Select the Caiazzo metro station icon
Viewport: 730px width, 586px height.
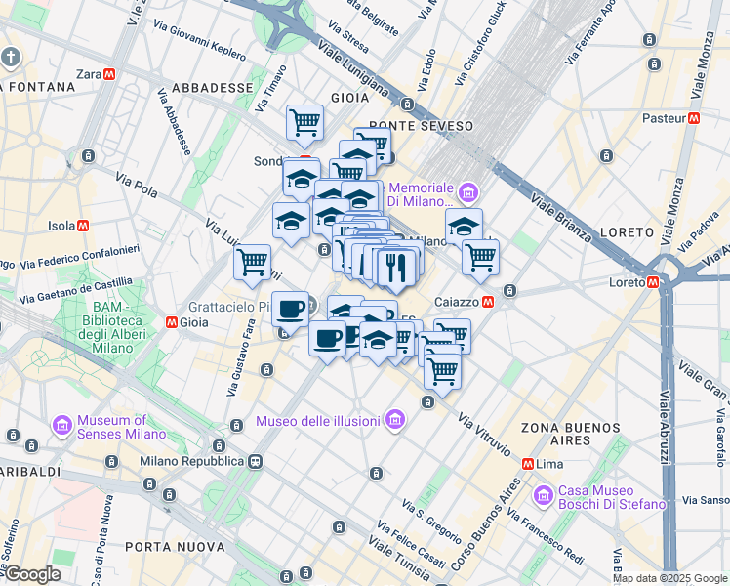click(x=488, y=302)
